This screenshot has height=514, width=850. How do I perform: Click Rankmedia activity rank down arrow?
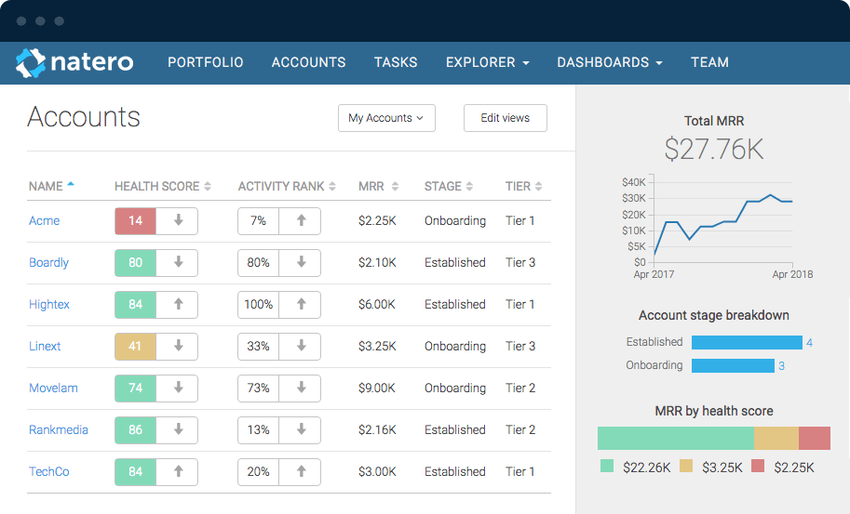[x=301, y=429]
